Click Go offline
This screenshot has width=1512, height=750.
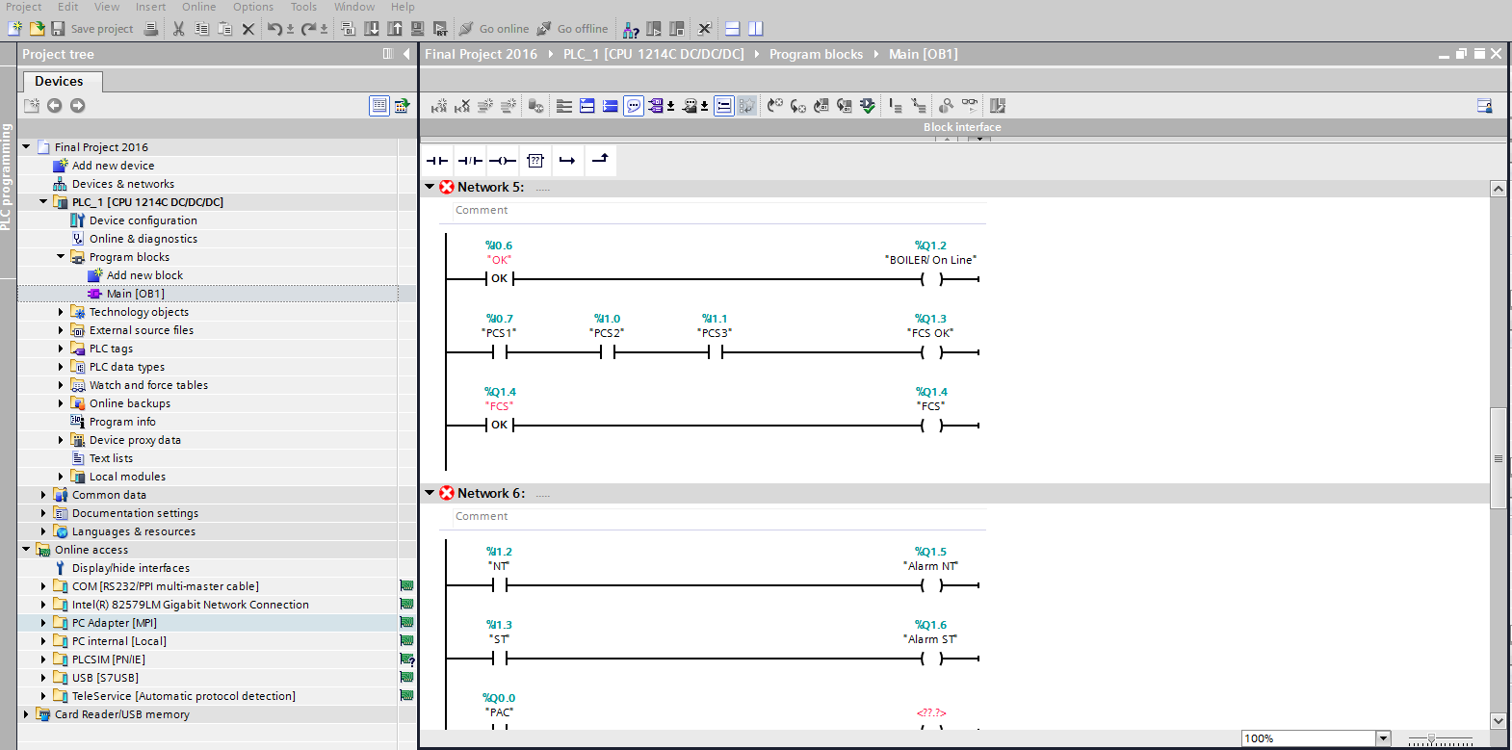572,29
